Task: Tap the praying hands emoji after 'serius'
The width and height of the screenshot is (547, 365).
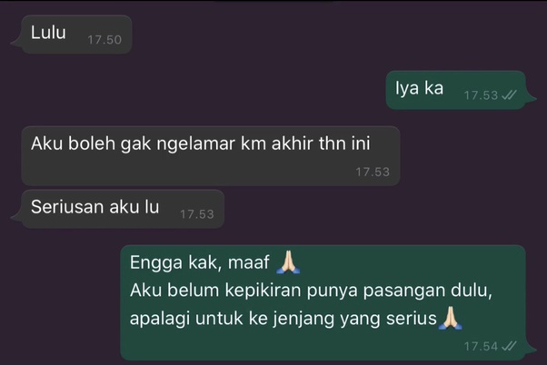Action: click(x=451, y=318)
